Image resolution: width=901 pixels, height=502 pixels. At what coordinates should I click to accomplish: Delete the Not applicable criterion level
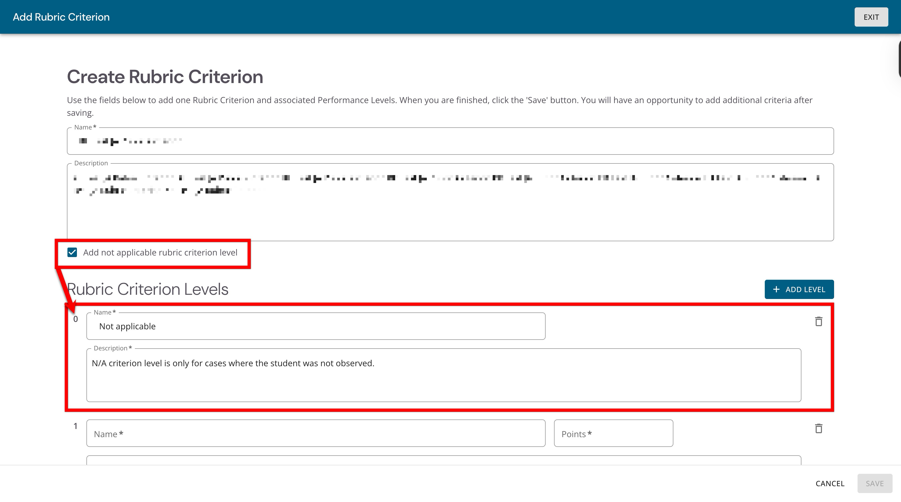(819, 321)
